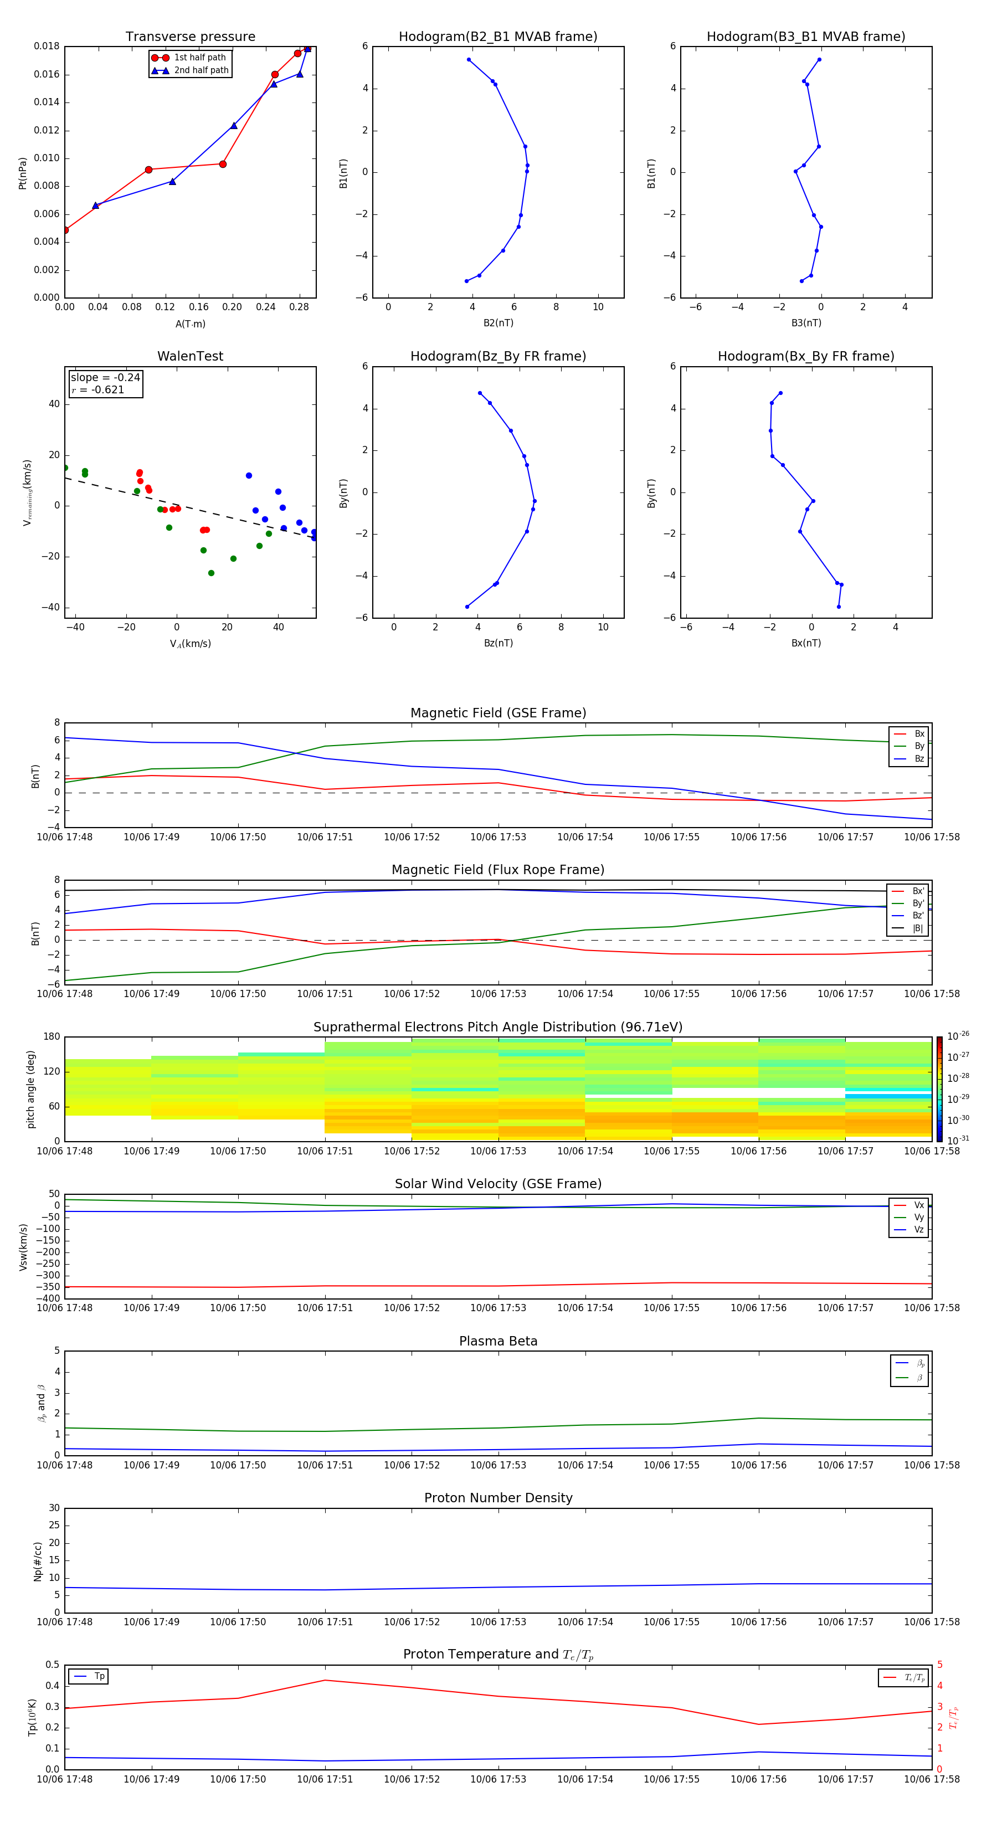Viewport: 997px width, 1828px height.
Task: Select the 'Te/Tp' legend entry
Action: point(904,1677)
